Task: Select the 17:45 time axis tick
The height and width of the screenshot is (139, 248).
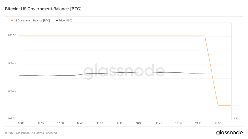Action: tap(80, 123)
